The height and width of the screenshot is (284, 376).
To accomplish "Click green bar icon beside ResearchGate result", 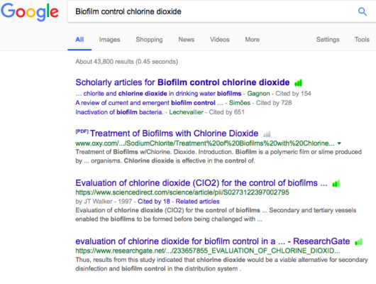I will coord(358,241).
